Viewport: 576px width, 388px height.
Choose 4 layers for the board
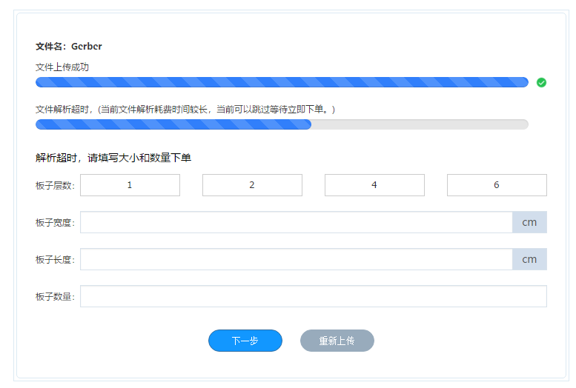(374, 185)
